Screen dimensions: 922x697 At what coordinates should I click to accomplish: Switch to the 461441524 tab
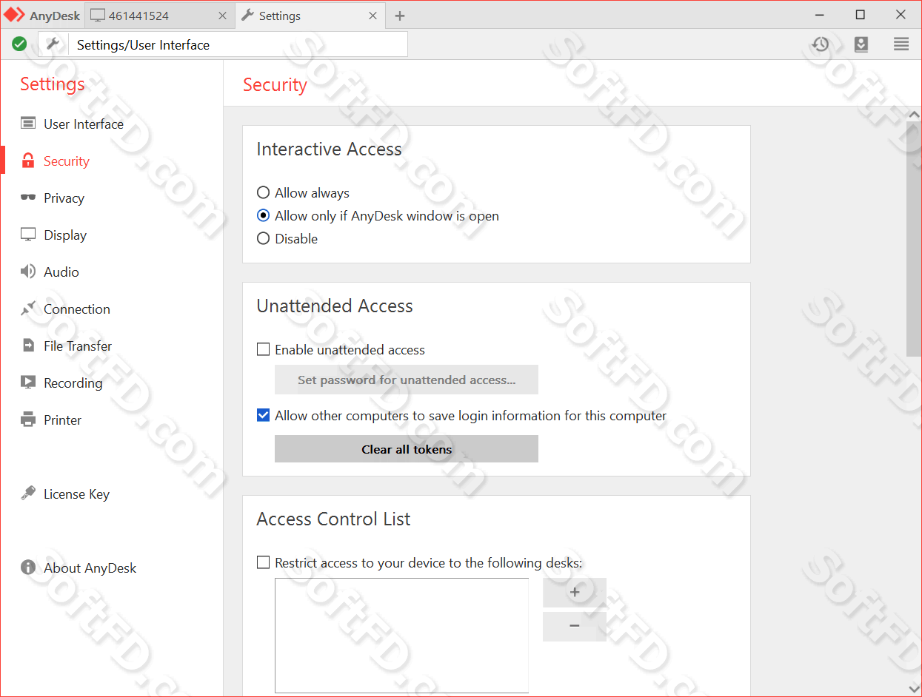tap(159, 16)
